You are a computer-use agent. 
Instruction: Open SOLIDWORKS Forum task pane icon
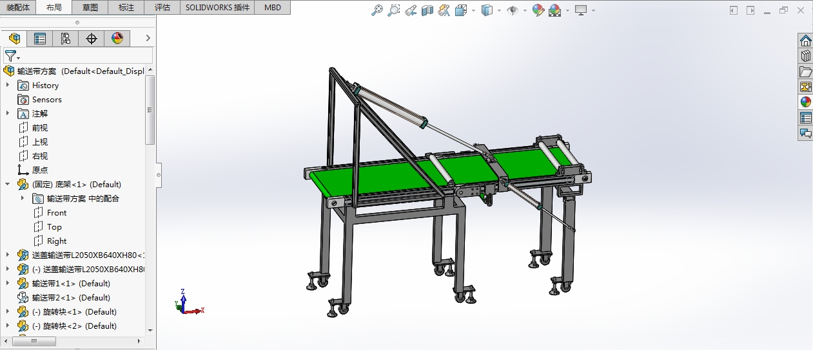[x=805, y=133]
